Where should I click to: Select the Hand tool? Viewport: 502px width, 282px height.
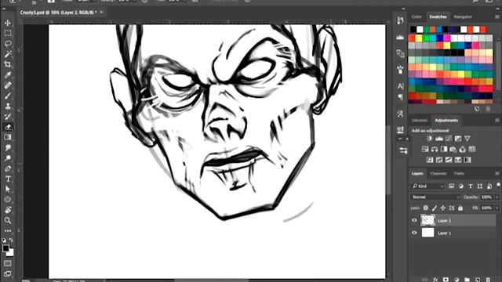[8, 210]
